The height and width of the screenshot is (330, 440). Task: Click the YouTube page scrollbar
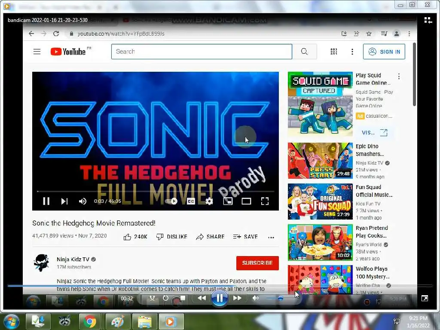pos(414,74)
